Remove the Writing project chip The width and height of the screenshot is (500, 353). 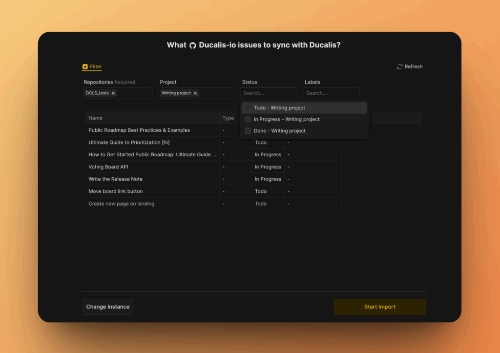coord(195,93)
